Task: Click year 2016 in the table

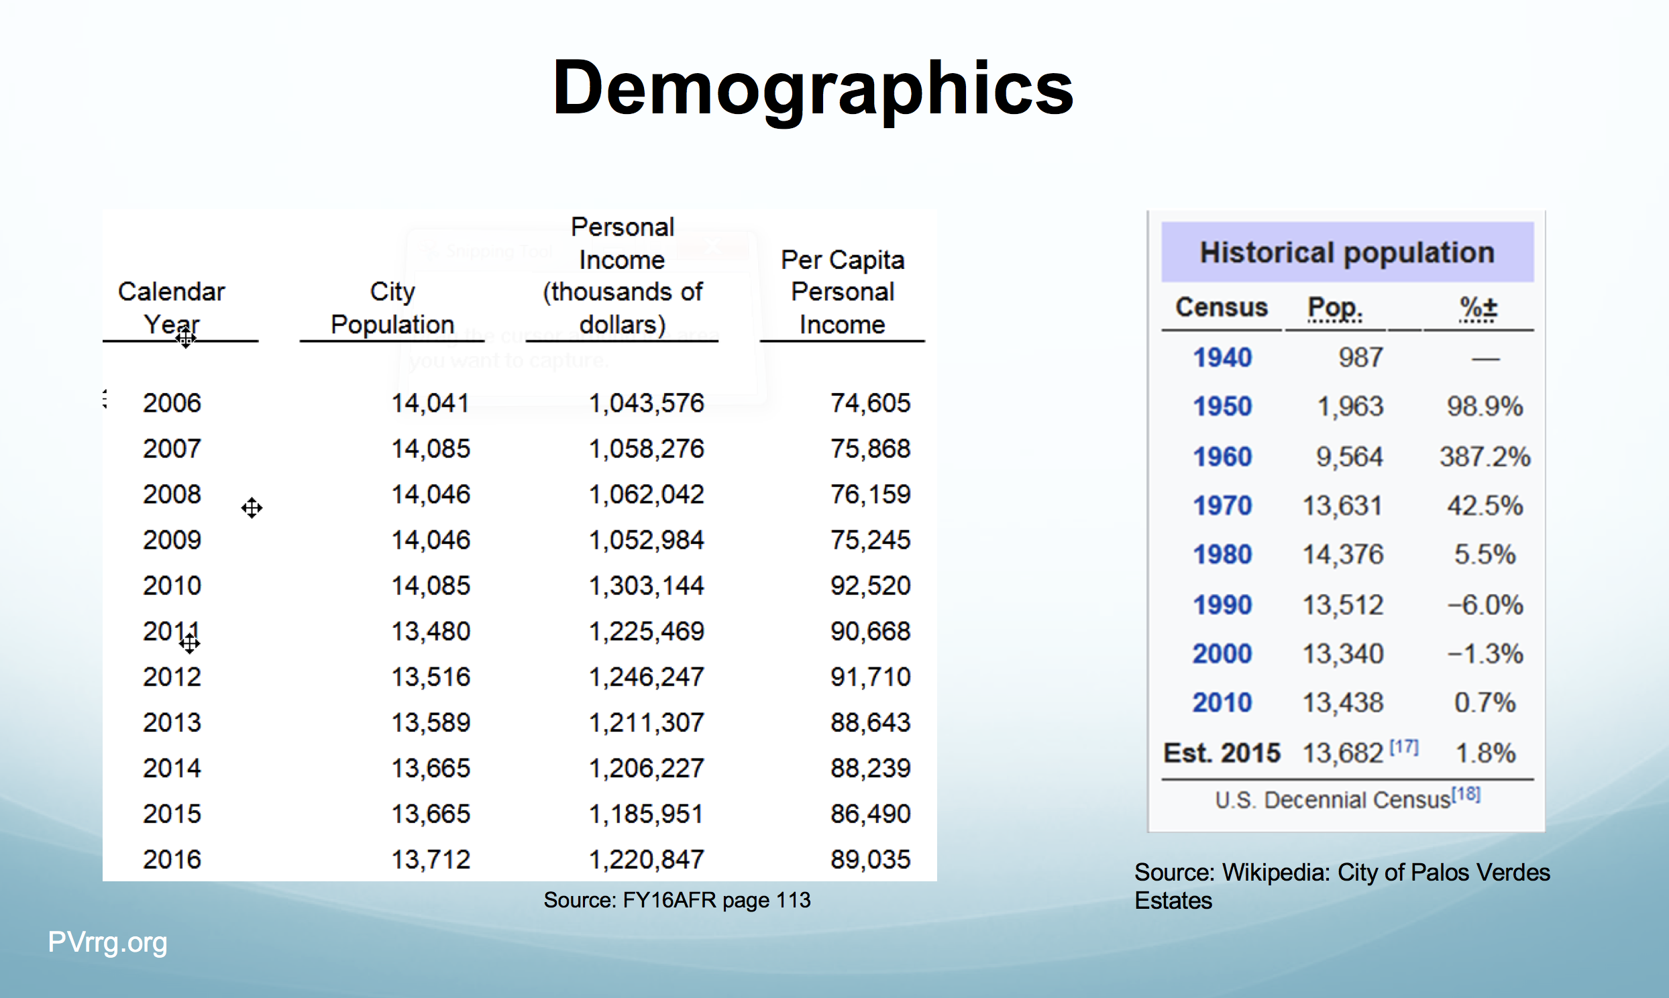Action: click(172, 859)
